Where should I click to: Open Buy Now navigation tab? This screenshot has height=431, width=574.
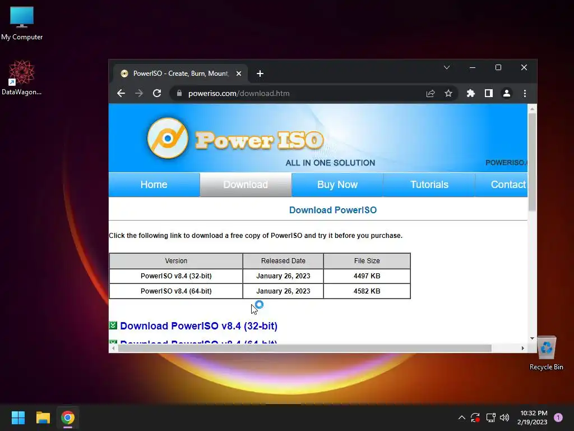[337, 184]
